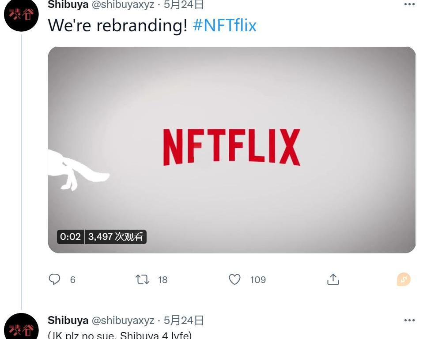Click the reply speech bubble icon
The image size is (427, 339).
54,279
